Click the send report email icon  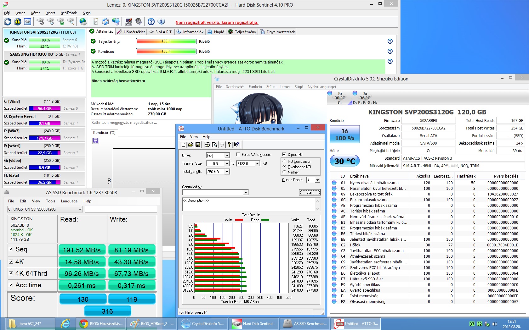click(x=106, y=22)
